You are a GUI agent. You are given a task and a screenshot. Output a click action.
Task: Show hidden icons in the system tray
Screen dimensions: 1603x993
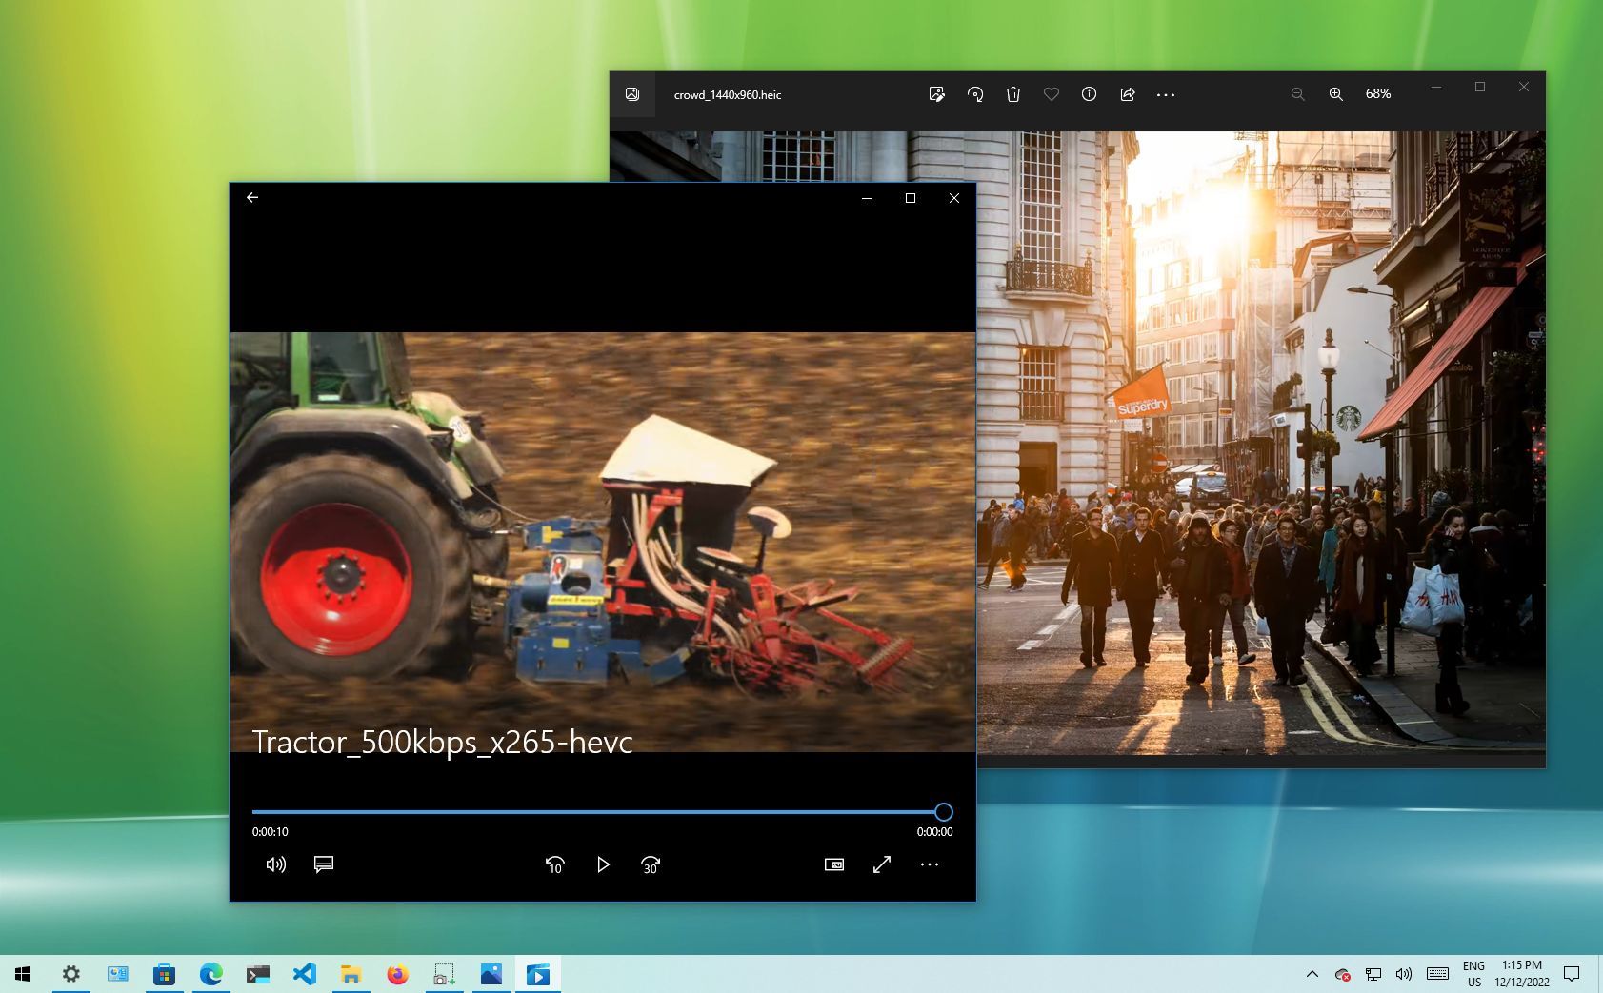1312,974
